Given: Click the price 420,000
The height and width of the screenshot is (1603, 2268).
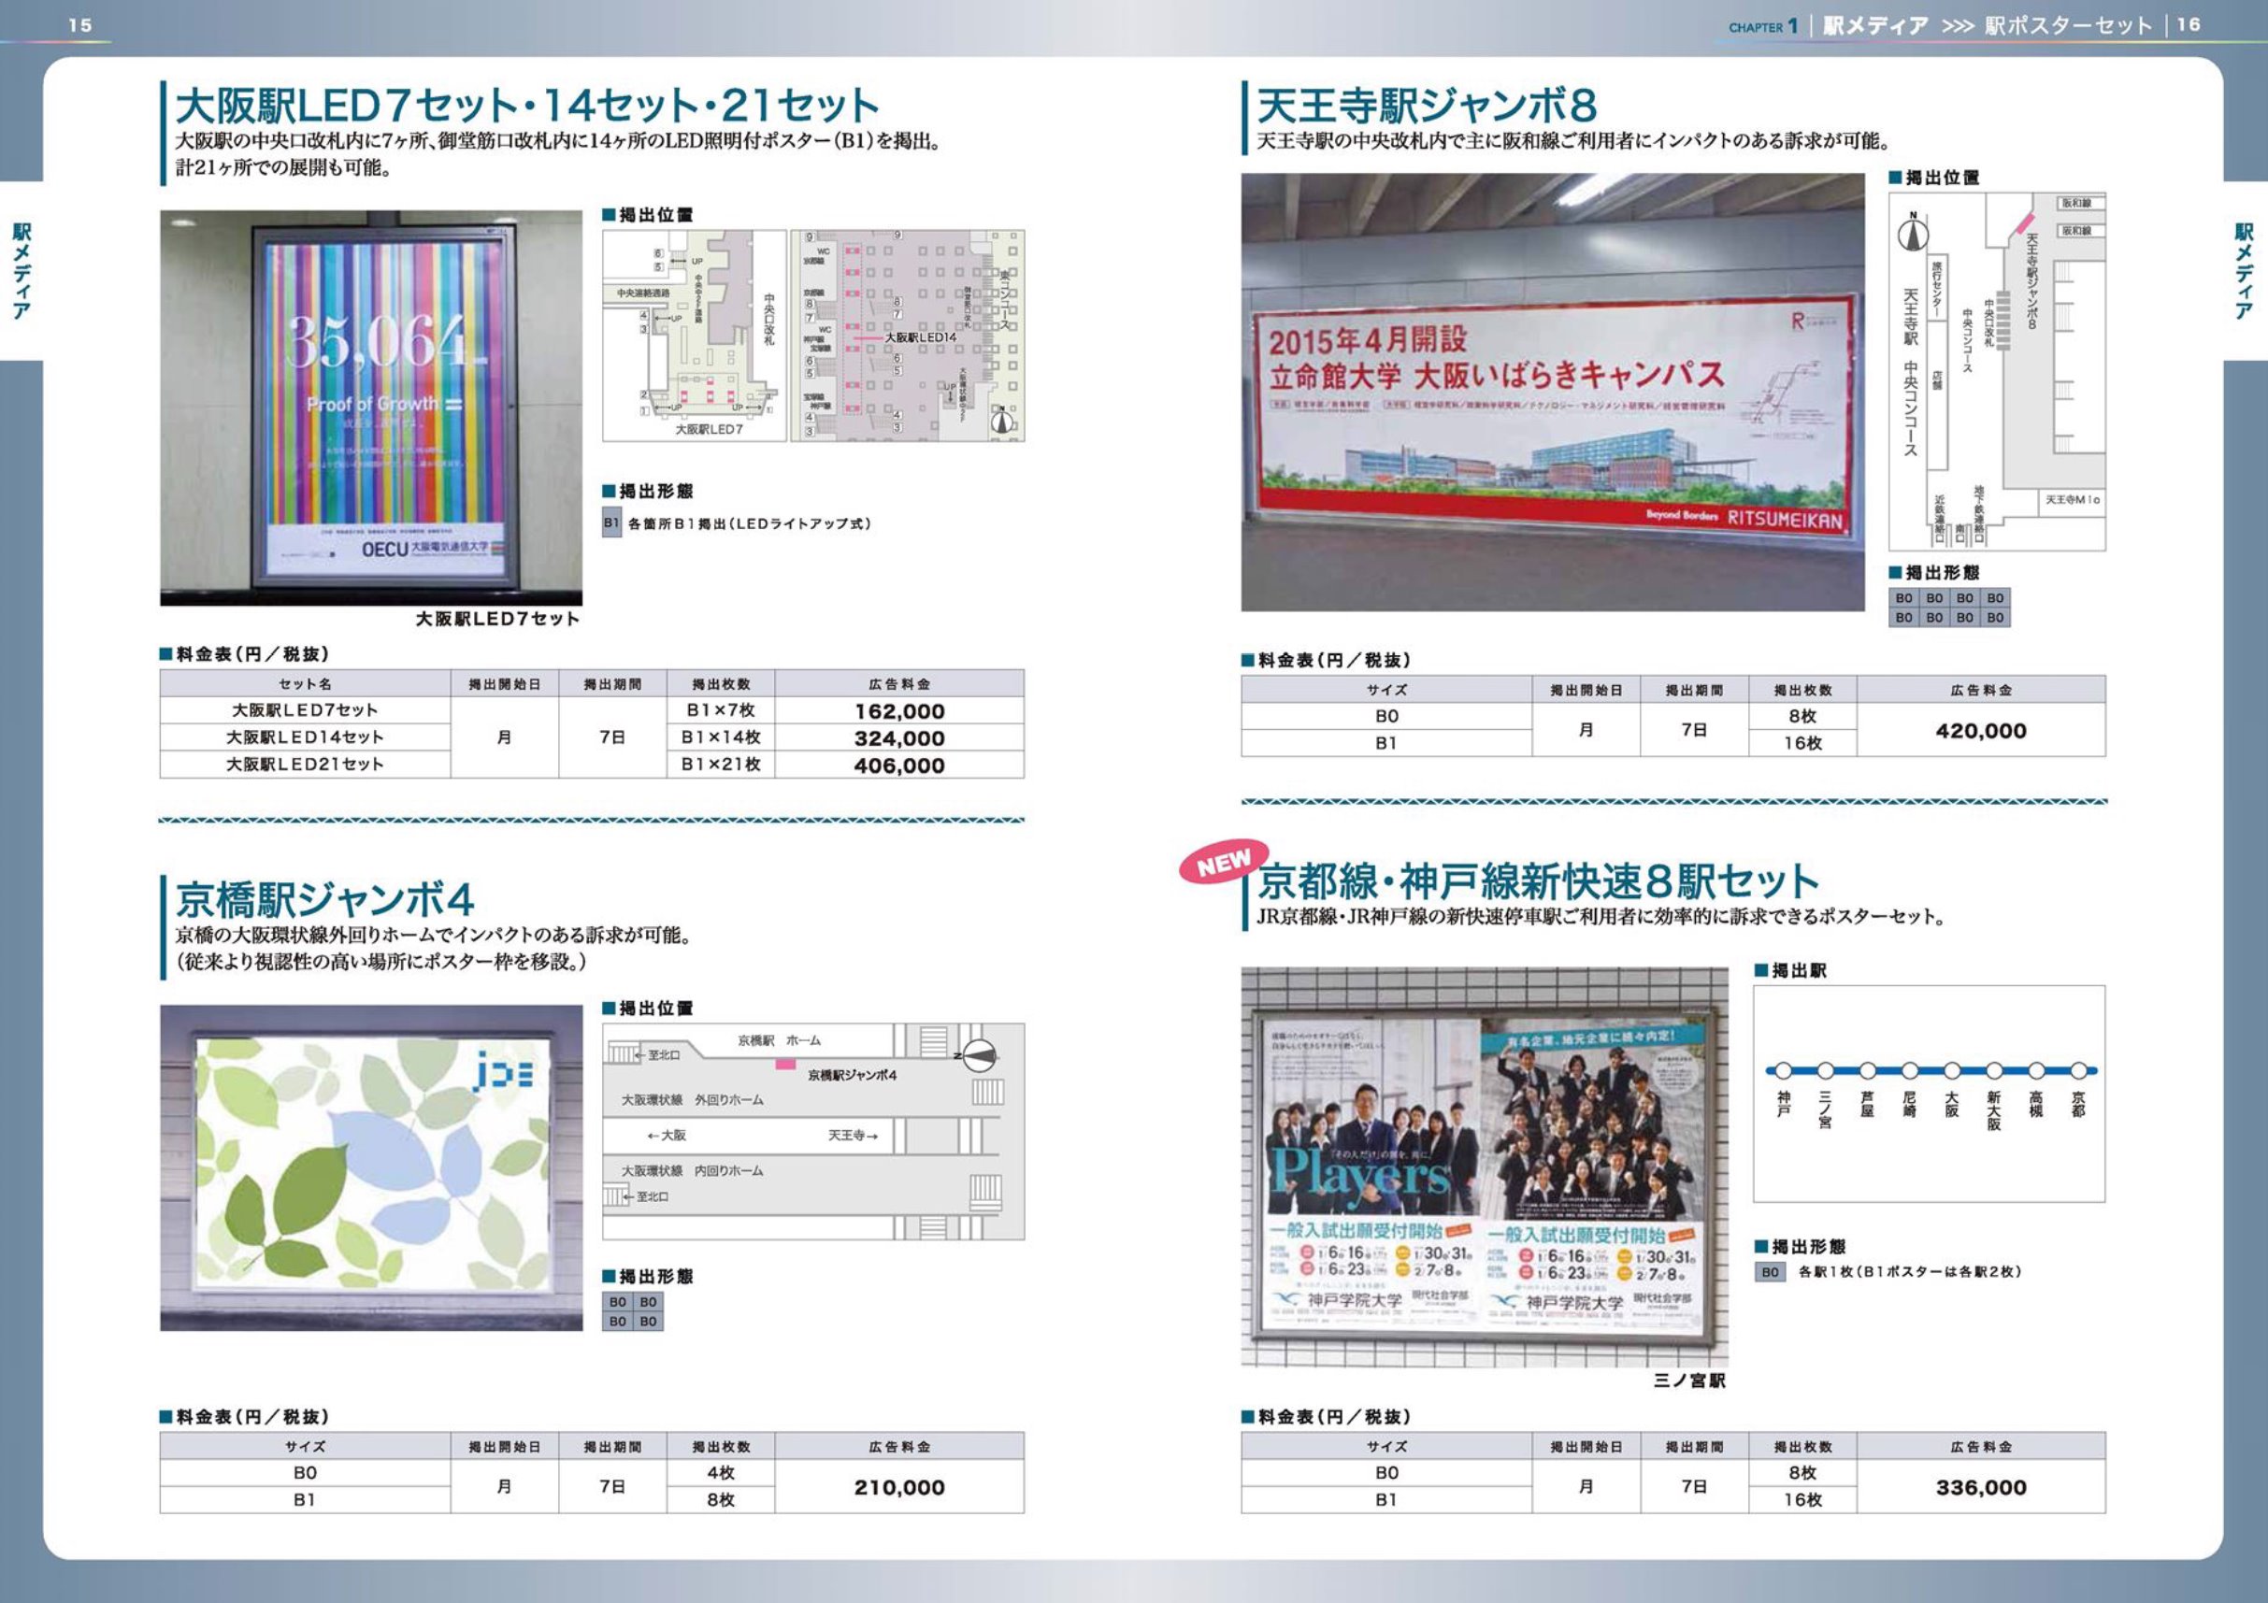Looking at the screenshot, I should tap(1981, 731).
